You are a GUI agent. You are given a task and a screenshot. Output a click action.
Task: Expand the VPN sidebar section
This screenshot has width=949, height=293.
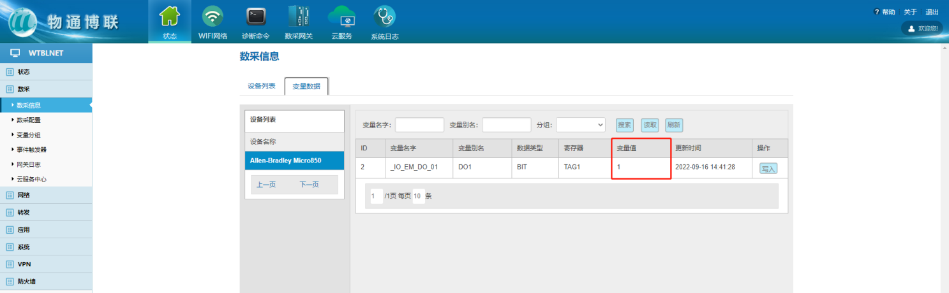(24, 264)
